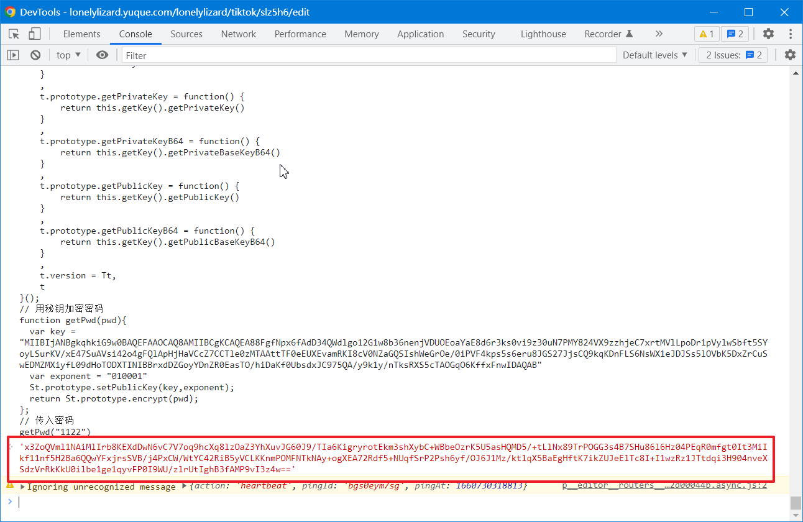Click the console vertical scrollbar thumb
The width and height of the screenshot is (803, 522).
click(795, 502)
